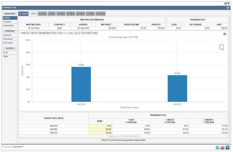Open Prior Hikes in sidebar
The height and width of the screenshot is (152, 233).
click(x=8, y=43)
